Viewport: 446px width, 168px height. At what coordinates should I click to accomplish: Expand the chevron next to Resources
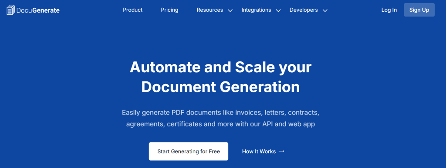tap(230, 10)
